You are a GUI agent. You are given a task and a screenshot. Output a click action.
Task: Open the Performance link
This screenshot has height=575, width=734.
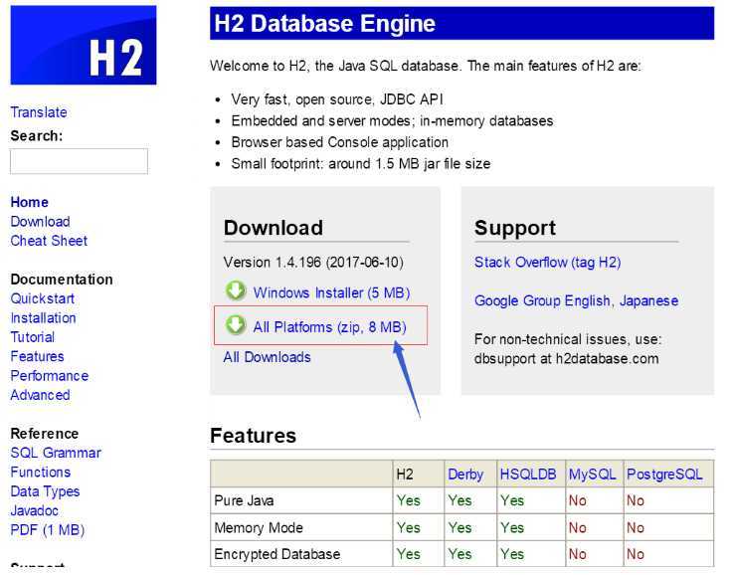pos(49,375)
